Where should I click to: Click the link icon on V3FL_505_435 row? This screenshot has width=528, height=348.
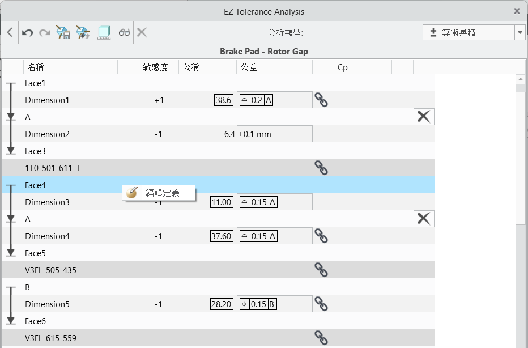(321, 270)
